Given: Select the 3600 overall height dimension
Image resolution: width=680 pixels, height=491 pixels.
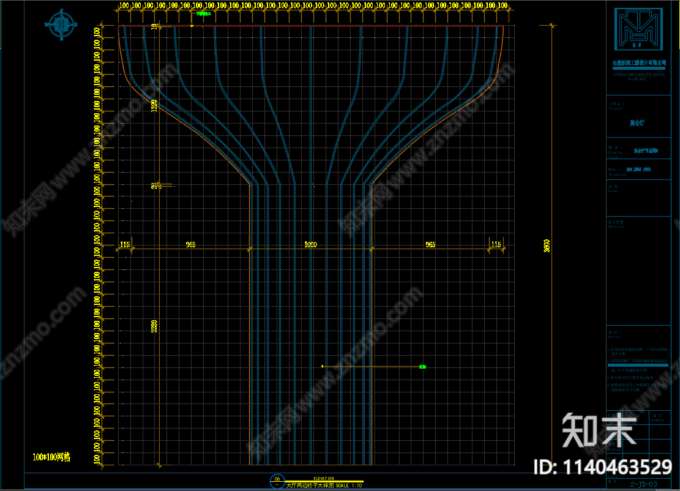Looking at the screenshot, I should 547,245.
